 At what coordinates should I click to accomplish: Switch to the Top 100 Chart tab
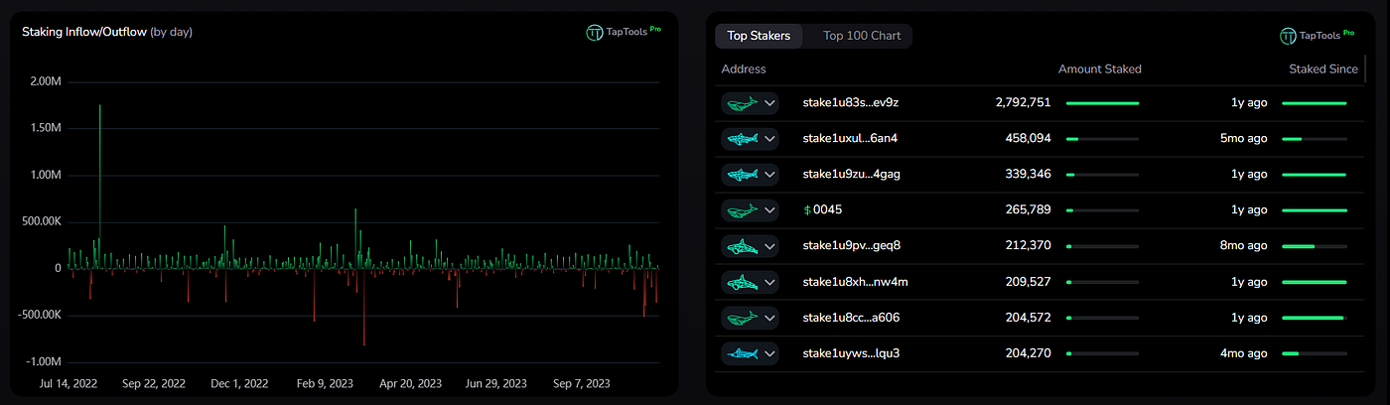click(x=862, y=36)
